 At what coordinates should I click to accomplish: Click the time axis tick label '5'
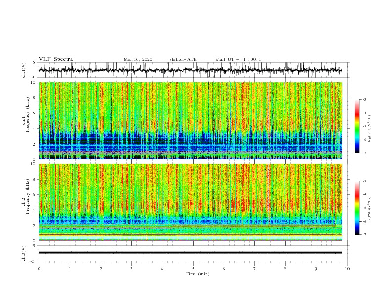(193, 269)
